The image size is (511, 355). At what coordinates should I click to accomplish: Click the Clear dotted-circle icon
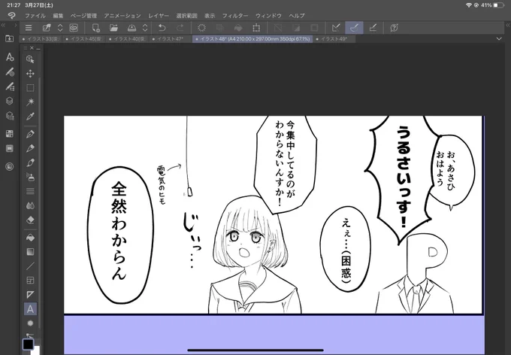pyautogui.click(x=201, y=28)
